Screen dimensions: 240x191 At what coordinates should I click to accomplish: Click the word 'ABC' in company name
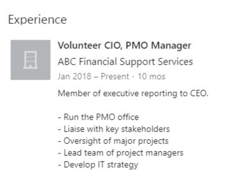[67, 62]
